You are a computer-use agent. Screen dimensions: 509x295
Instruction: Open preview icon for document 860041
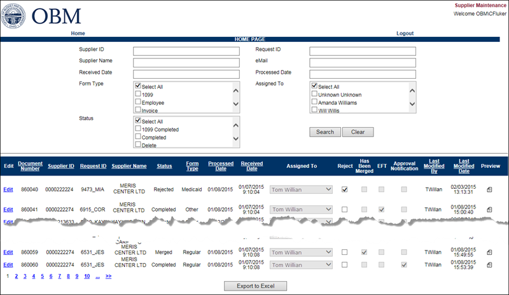pos(489,209)
